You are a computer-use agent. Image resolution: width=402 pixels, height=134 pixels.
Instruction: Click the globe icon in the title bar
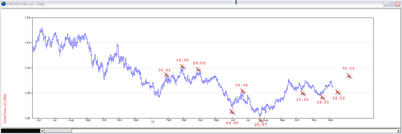(x=4, y=4)
